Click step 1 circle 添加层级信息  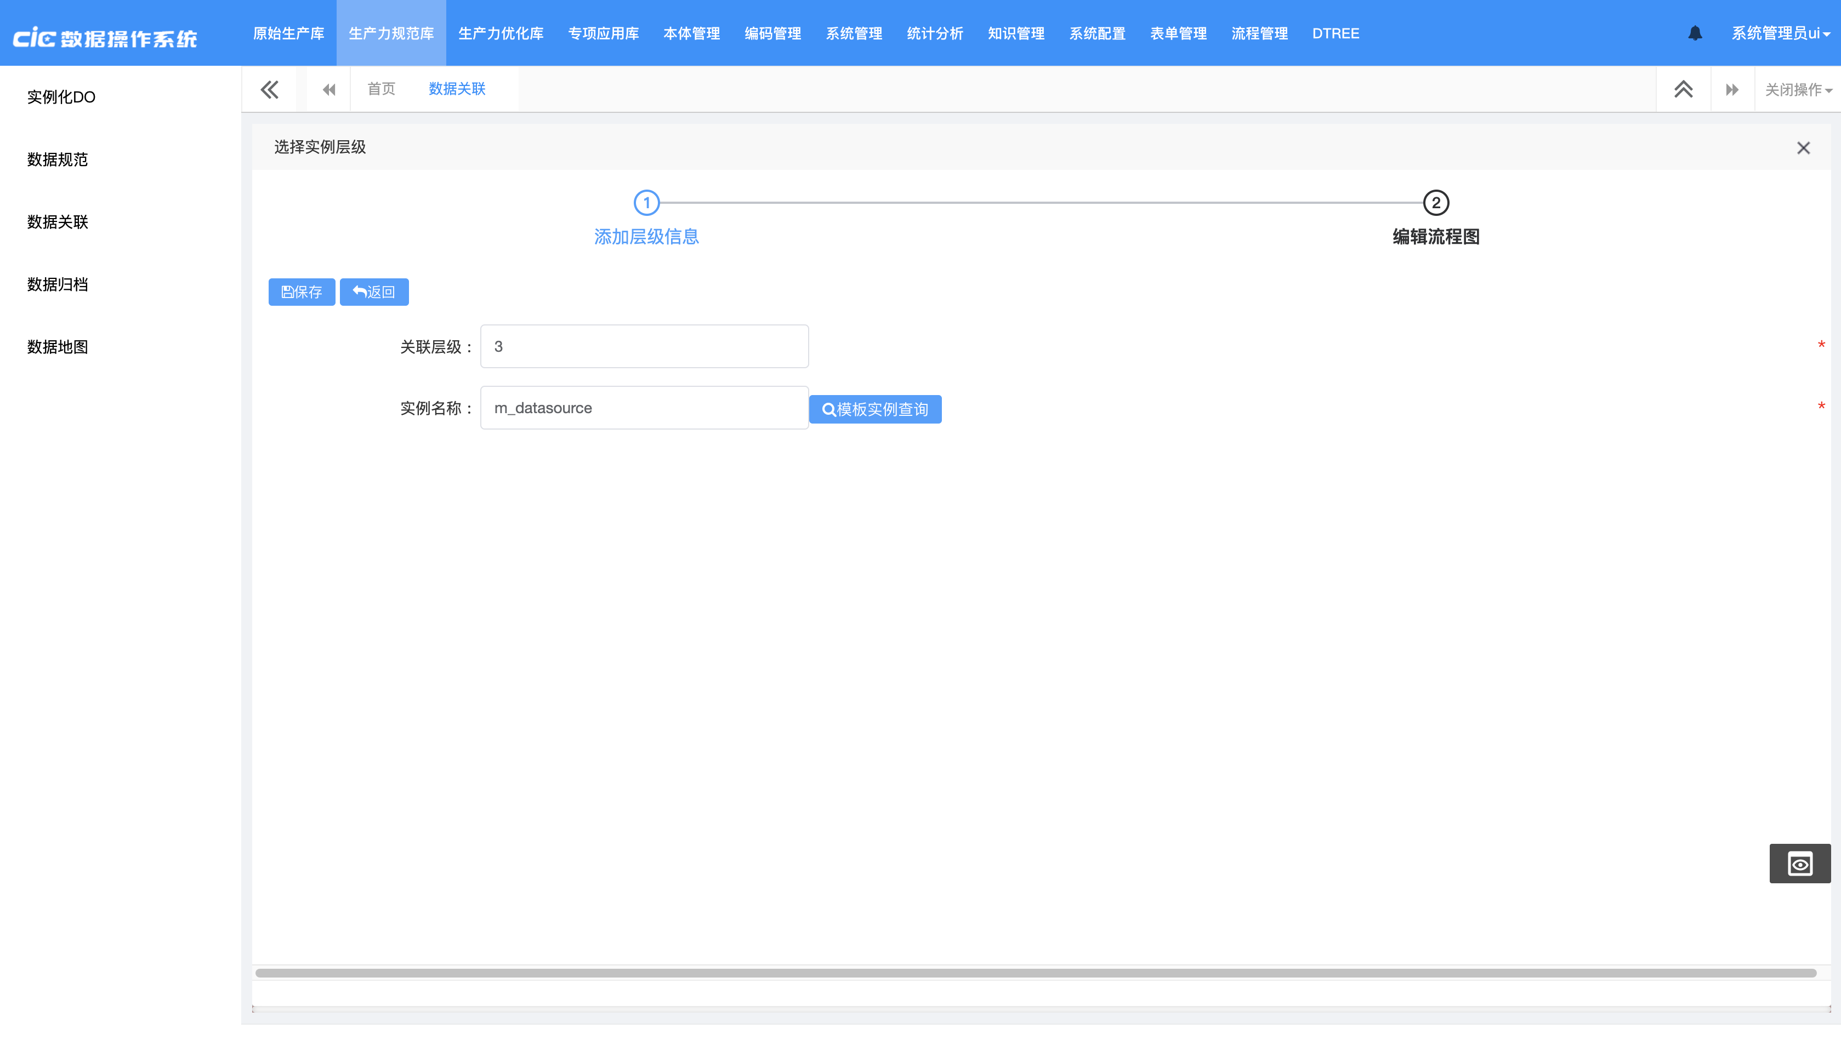(646, 203)
